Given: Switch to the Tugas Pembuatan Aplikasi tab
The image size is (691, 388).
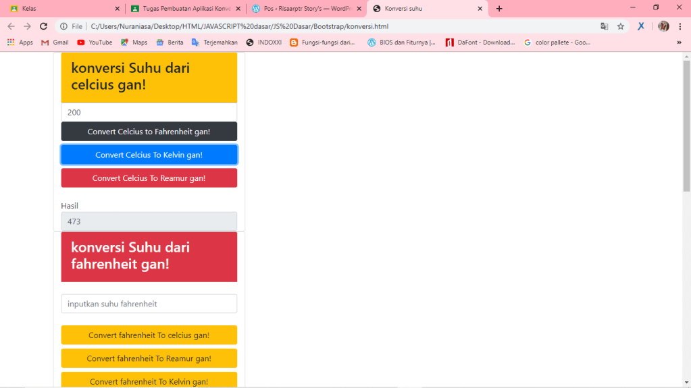Looking at the screenshot, I should (x=181, y=9).
